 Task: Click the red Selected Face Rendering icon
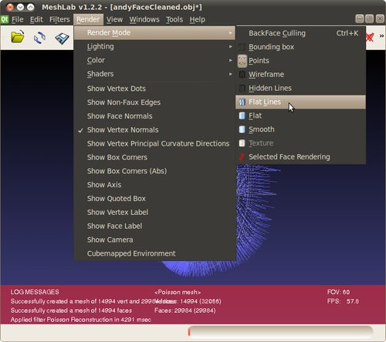coord(242,157)
